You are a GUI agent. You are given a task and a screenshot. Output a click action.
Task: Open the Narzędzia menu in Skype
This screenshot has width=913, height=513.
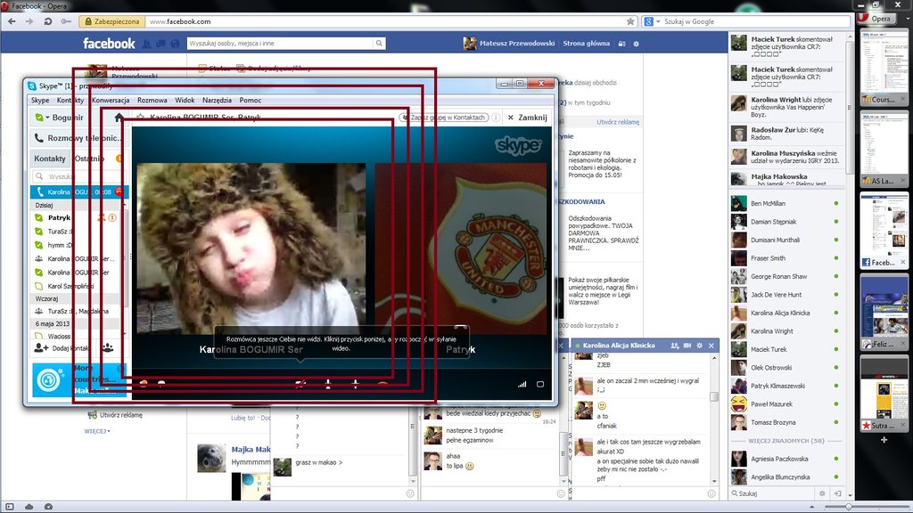[217, 100]
